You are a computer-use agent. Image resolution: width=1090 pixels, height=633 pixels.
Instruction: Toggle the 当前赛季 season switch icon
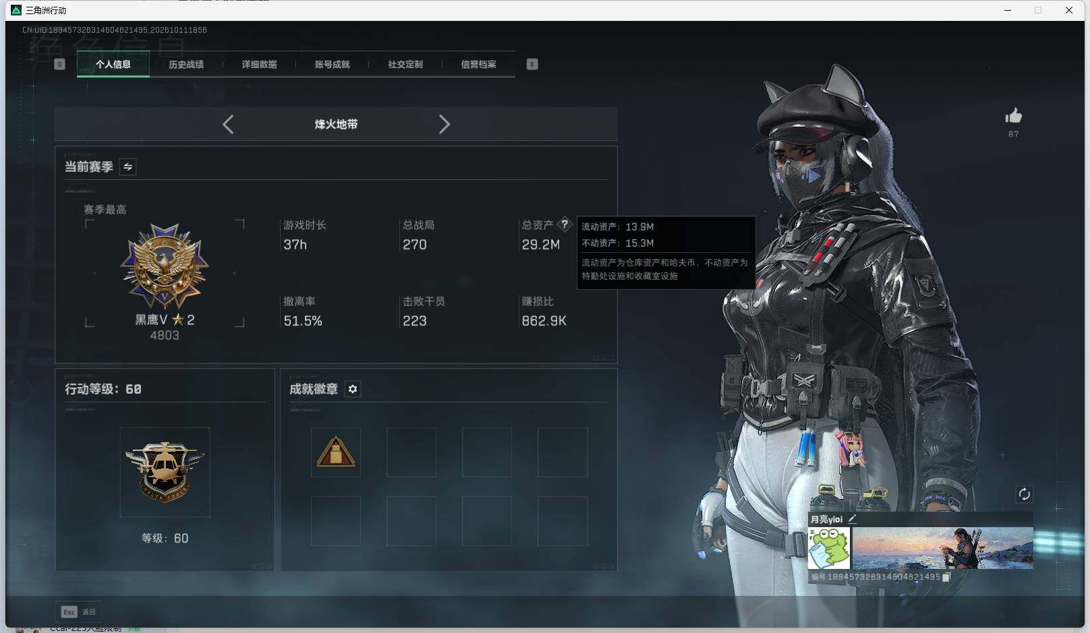point(127,167)
